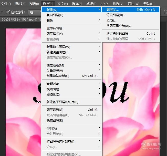This screenshot has height=156, width=167.
Task: Toggle the 自动选择 checkbox
Action: [8, 12]
